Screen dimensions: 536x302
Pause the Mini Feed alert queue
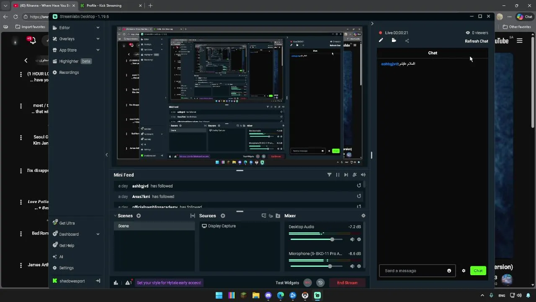tap(338, 175)
